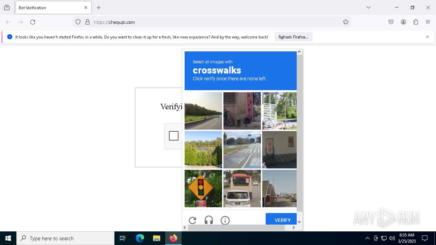Image resolution: width=436 pixels, height=245 pixels.
Task: Select the row of houses street tile
Action: (x=279, y=189)
